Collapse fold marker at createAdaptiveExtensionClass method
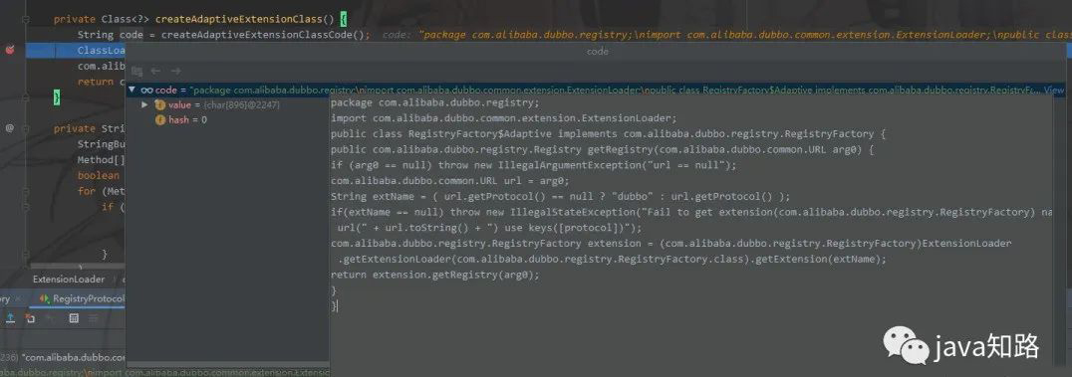 tap(26, 19)
